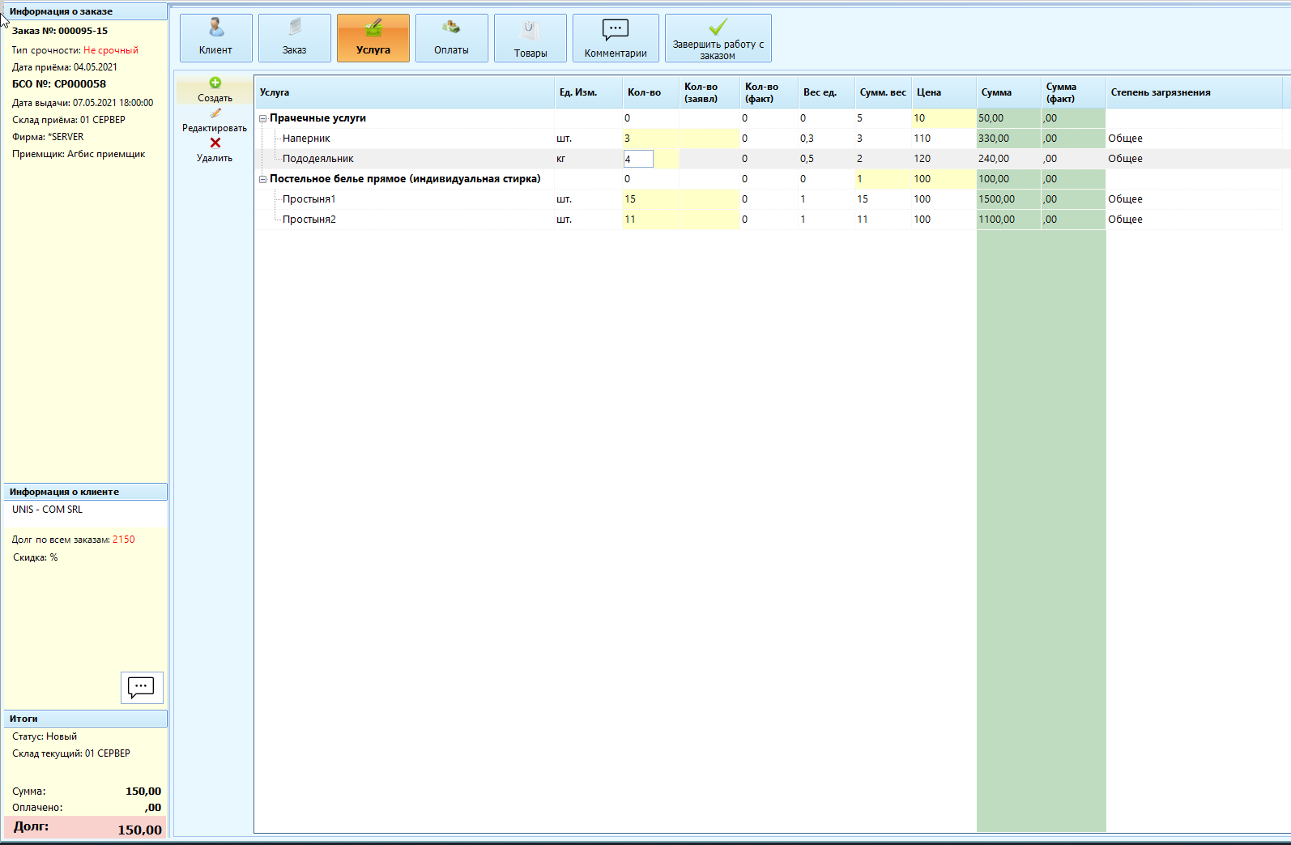Open the Оплаты tab
Screen dimensions: 1291x845
[451, 38]
